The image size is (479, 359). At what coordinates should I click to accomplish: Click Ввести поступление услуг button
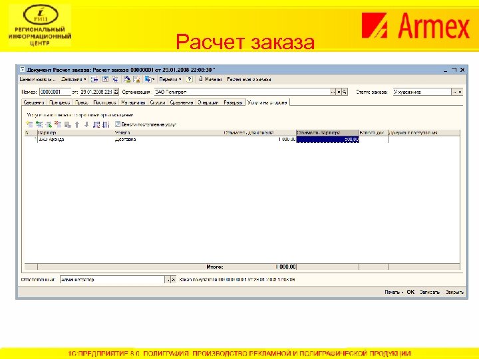coord(146,124)
